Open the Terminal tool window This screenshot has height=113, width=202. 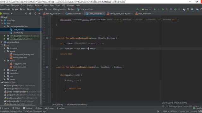pyautogui.click(x=27, y=108)
